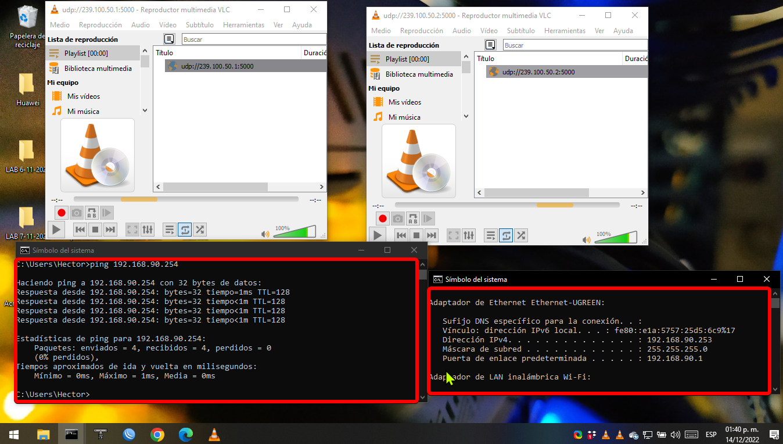Toggle the playlist view button in the right VLC controls

(x=491, y=235)
